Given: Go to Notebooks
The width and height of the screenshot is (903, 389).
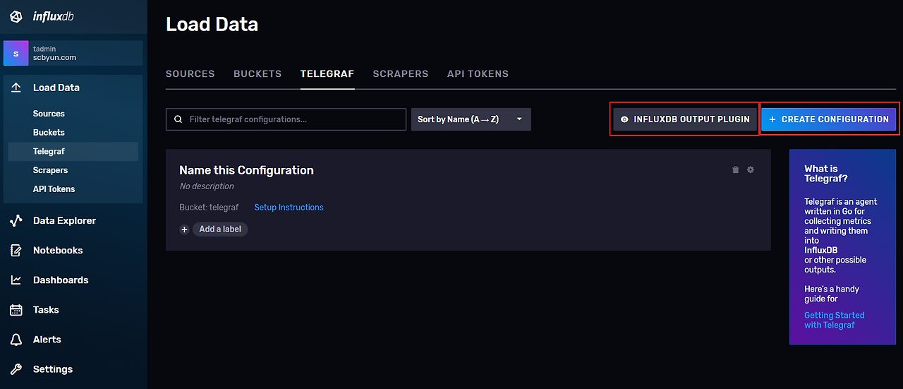Looking at the screenshot, I should pyautogui.click(x=58, y=251).
